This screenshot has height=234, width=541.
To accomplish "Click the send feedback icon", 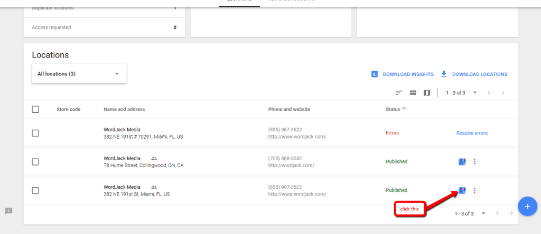I will [9, 211].
